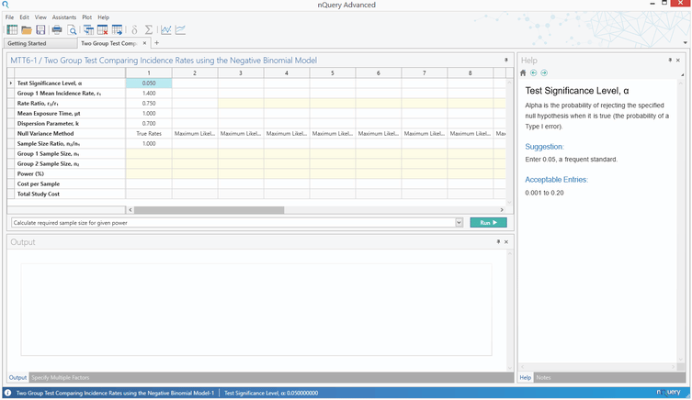Open Null Variance Method dropdown in column 2
This screenshot has width=692, height=400.
(195, 133)
